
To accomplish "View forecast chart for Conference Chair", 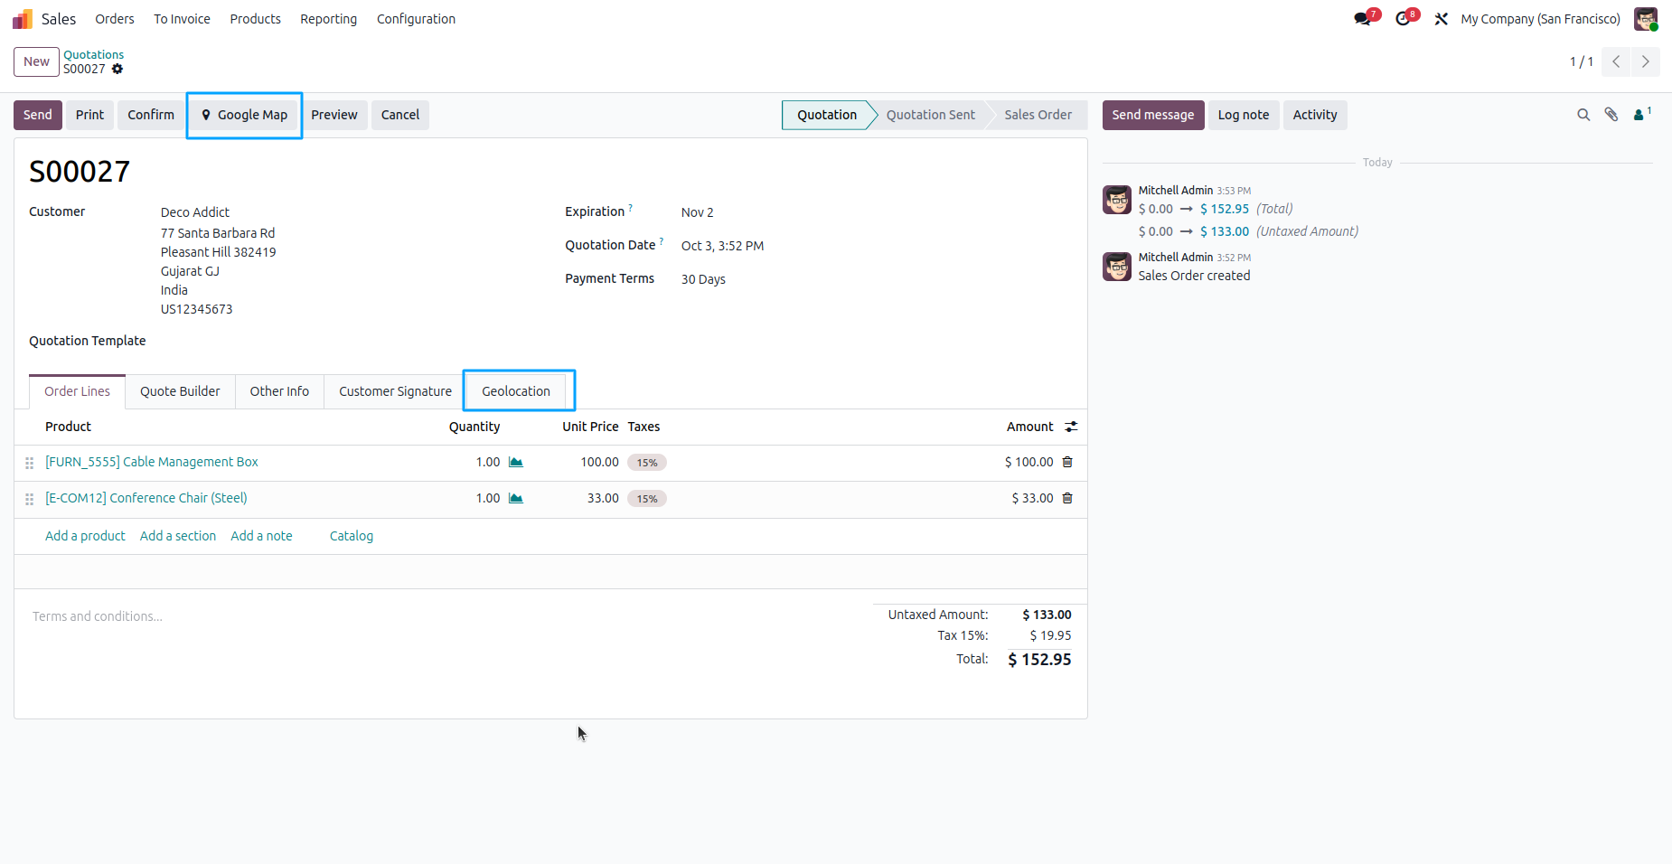I will tap(516, 498).
